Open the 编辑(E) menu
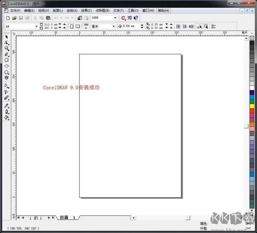 coord(29,11)
